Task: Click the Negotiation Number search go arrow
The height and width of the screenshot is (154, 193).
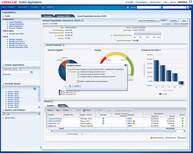Action: point(31,72)
